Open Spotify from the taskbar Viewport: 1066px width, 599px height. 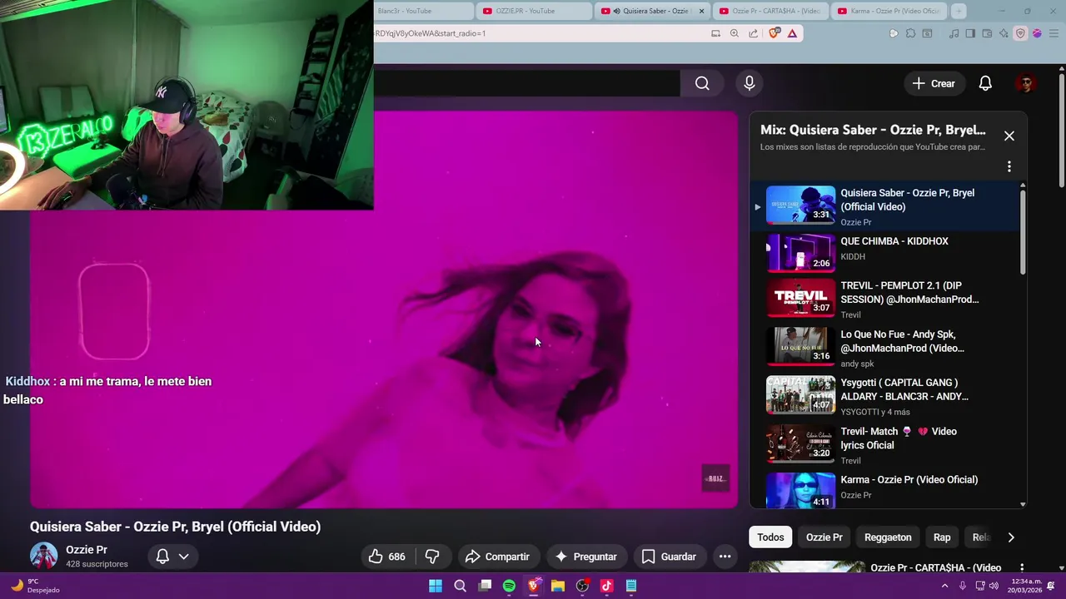tap(509, 586)
